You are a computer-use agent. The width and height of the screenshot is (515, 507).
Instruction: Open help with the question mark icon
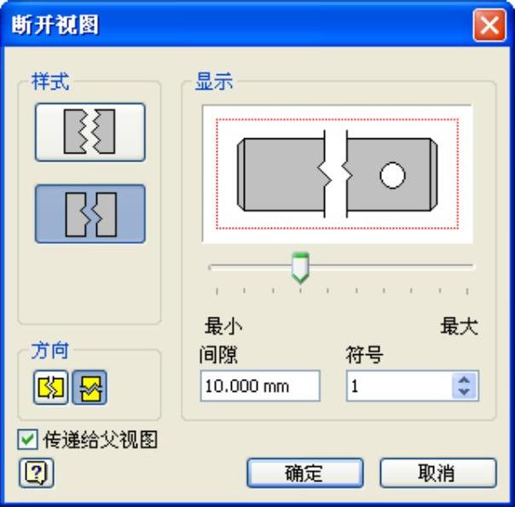point(36,473)
